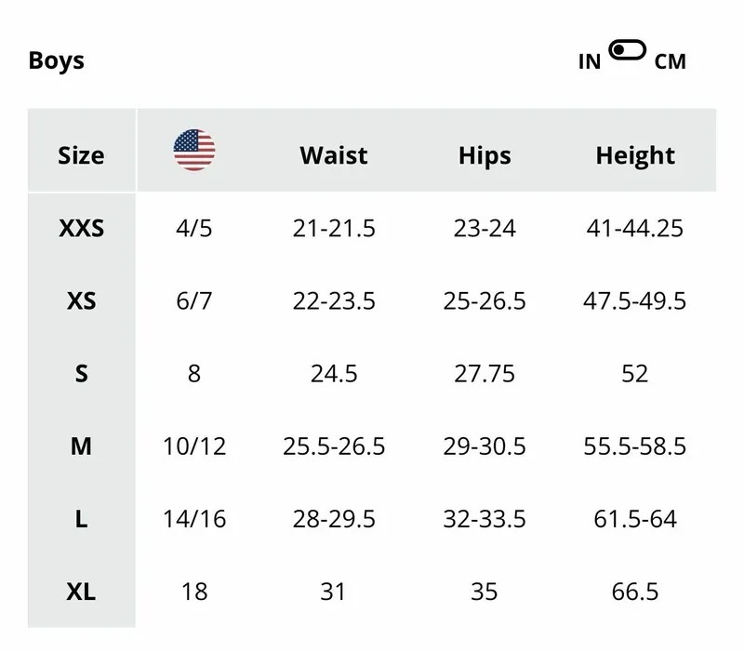Select the M size row label
The height and width of the screenshot is (652, 744).
click(81, 446)
